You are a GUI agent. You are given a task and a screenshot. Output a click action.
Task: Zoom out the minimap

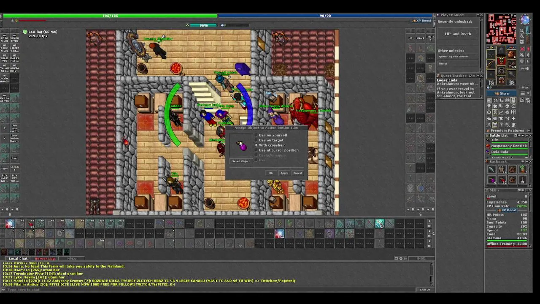(522, 30)
